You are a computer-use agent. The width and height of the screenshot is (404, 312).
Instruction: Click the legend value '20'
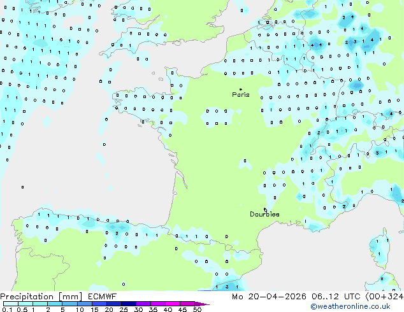[x=109, y=309]
